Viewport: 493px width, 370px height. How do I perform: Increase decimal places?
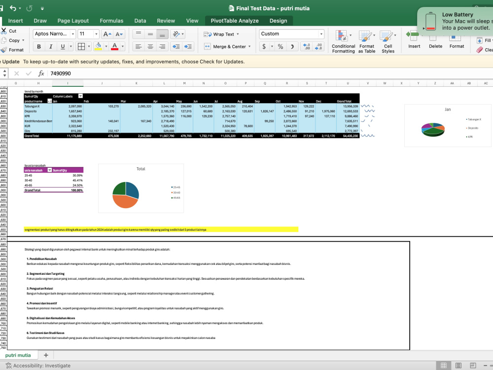tap(307, 46)
